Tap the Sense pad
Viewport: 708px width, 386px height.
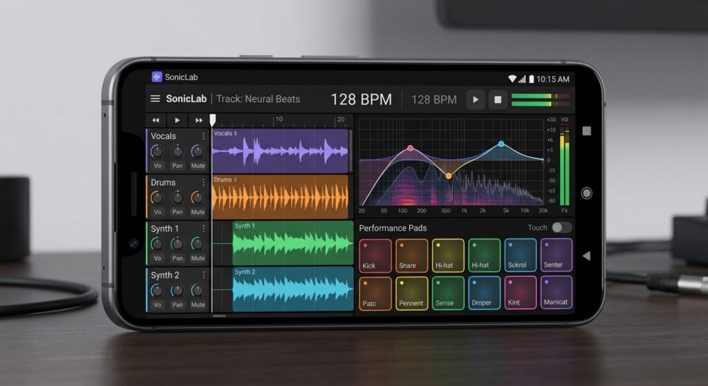point(448,293)
